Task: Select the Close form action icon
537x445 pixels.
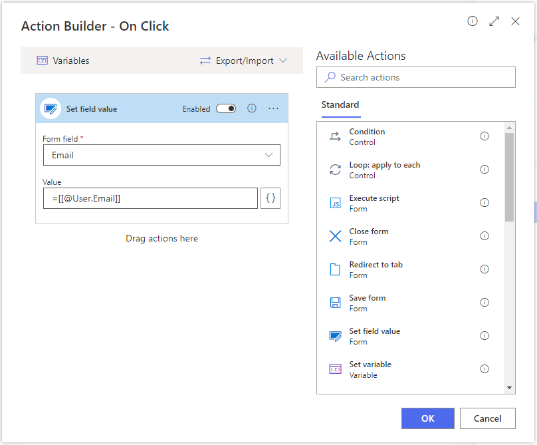Action: pyautogui.click(x=336, y=235)
